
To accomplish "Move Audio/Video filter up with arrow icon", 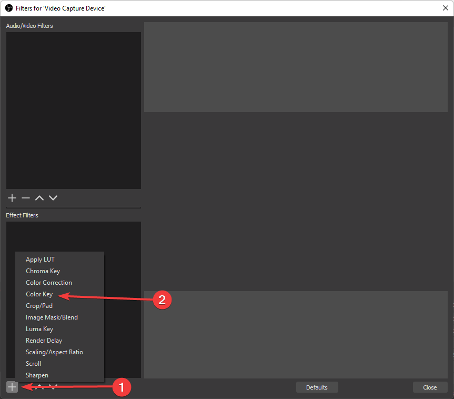I will coord(39,198).
